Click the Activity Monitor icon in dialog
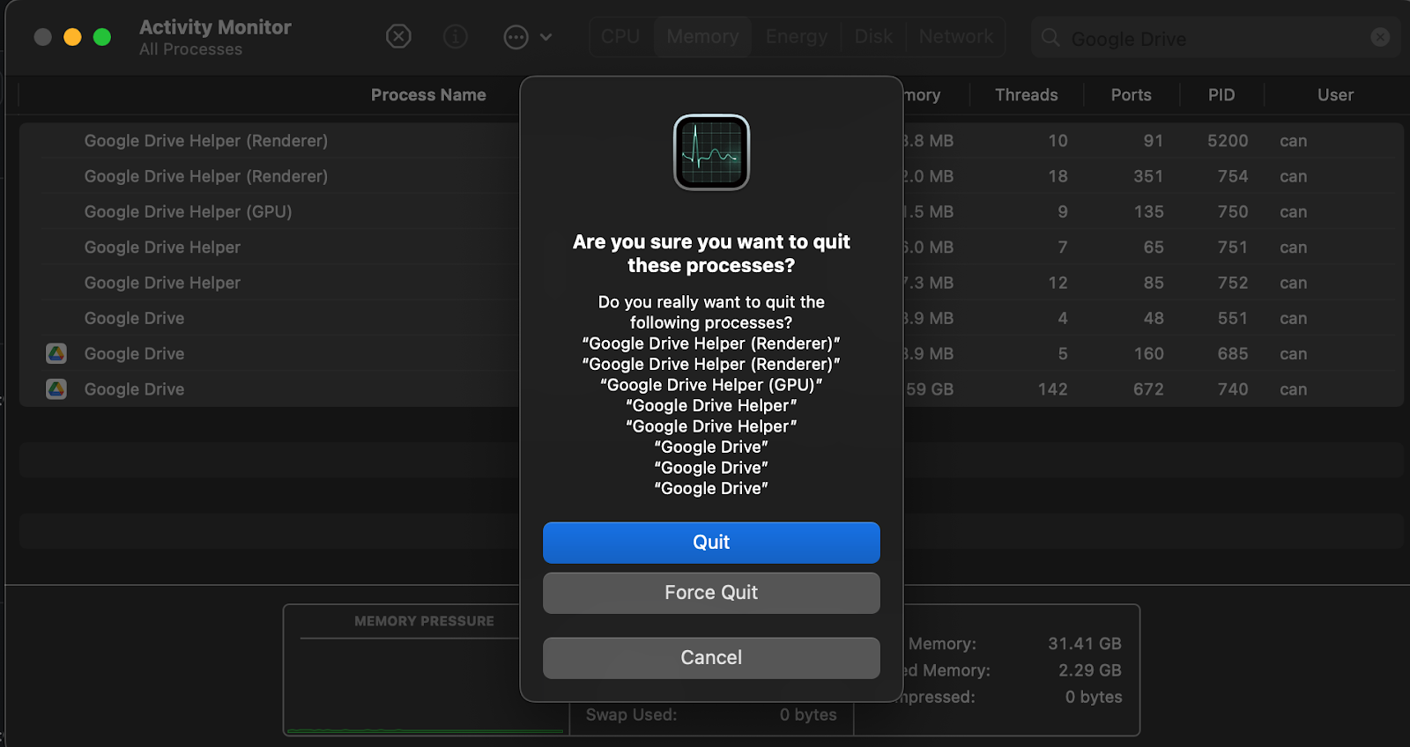Image resolution: width=1410 pixels, height=747 pixels. [x=711, y=152]
